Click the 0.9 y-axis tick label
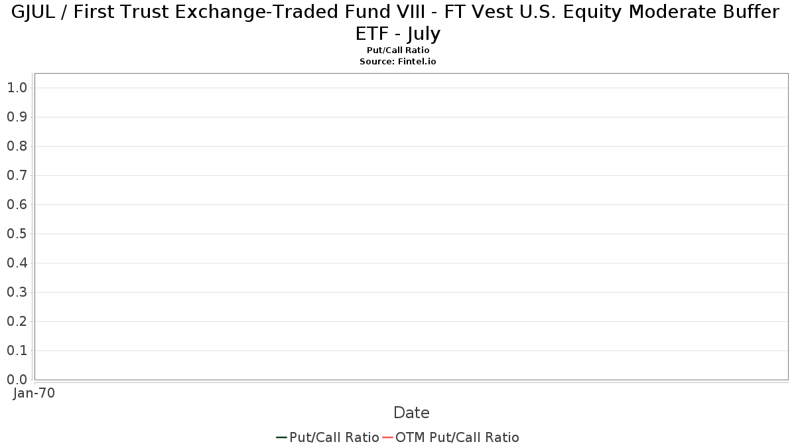The width and height of the screenshot is (796, 448). tap(17, 117)
